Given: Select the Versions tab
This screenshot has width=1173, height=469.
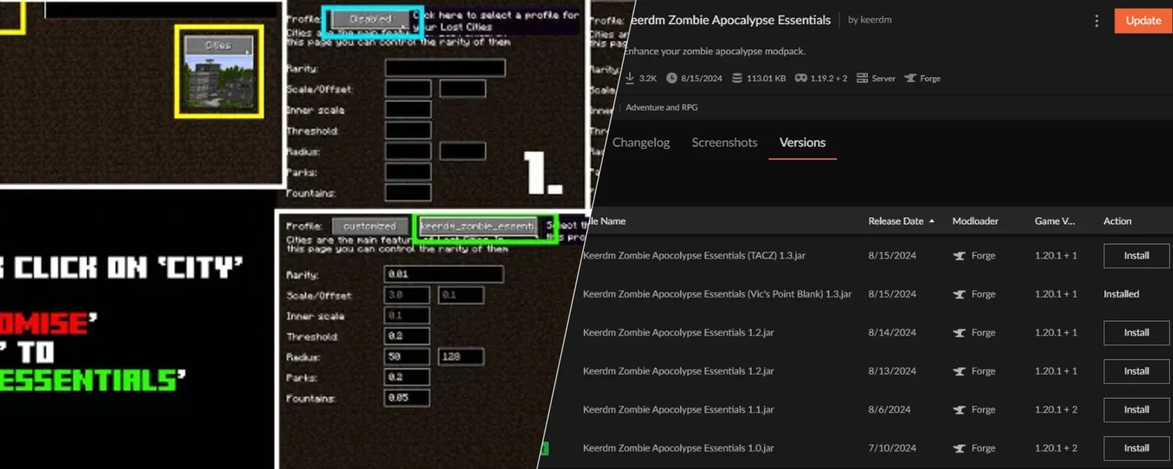Looking at the screenshot, I should click(802, 143).
